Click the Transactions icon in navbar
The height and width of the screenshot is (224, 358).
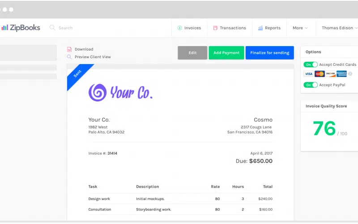215,28
